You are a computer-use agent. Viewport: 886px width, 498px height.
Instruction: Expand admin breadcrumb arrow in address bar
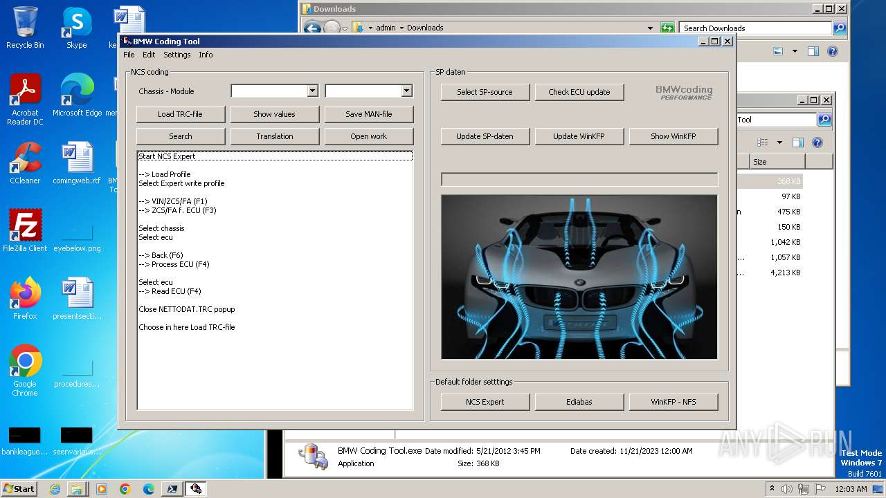[401, 28]
